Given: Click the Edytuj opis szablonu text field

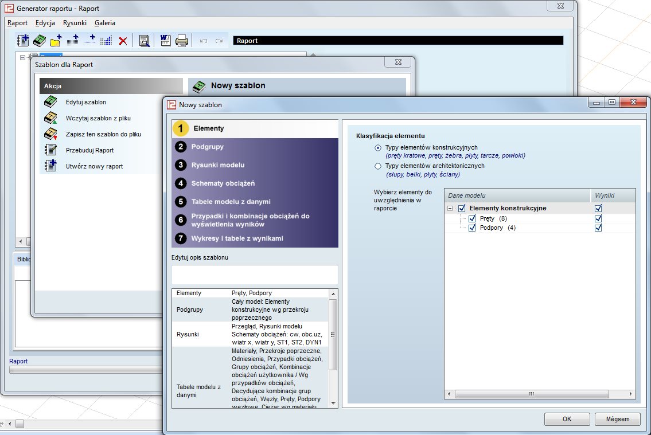Looking at the screenshot, I should coord(255,275).
